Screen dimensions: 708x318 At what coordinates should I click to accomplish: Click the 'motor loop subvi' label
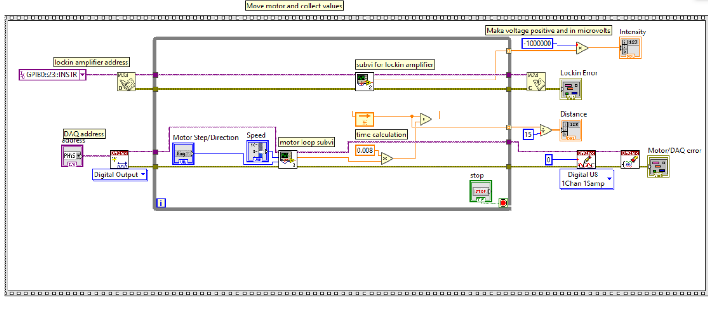pyautogui.click(x=307, y=142)
